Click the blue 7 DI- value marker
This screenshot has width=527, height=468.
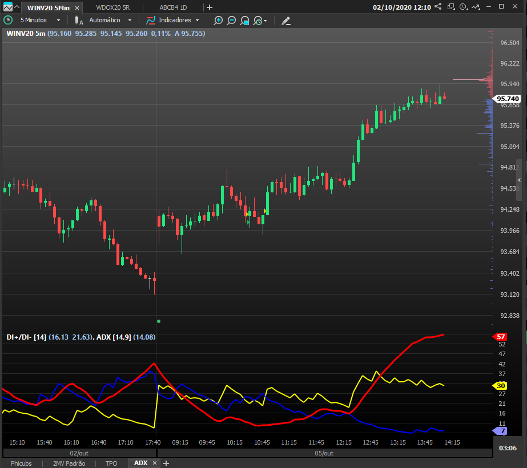point(500,431)
